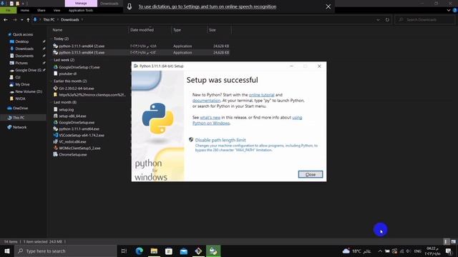Launch Microsoft Edge from taskbar

coord(140,251)
